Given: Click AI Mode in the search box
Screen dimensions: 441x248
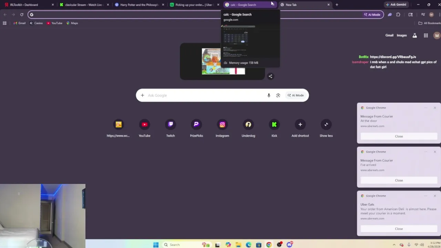Looking at the screenshot, I should (296, 95).
